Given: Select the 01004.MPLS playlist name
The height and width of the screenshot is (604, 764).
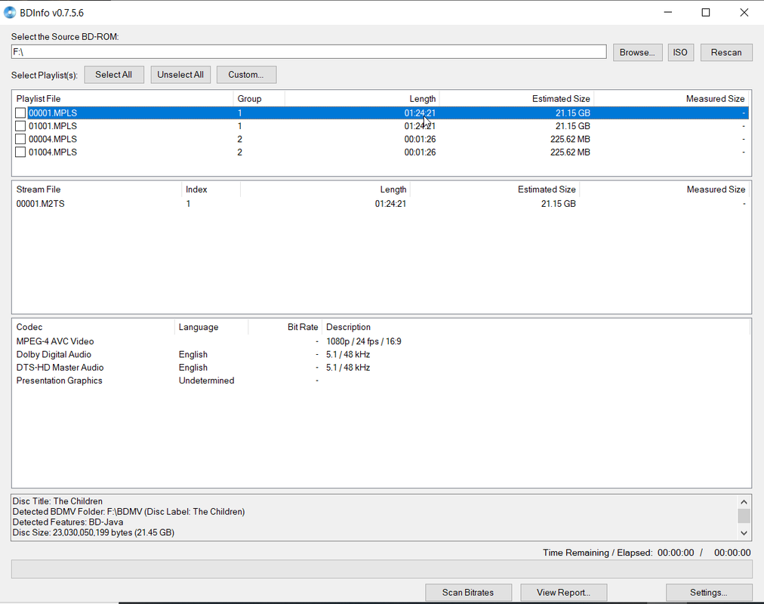Looking at the screenshot, I should (53, 153).
